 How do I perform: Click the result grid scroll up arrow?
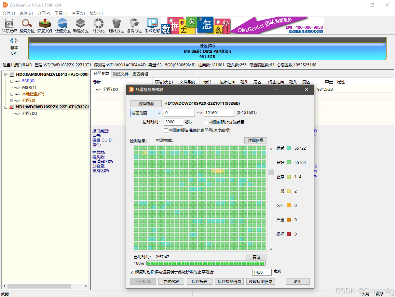(x=271, y=149)
